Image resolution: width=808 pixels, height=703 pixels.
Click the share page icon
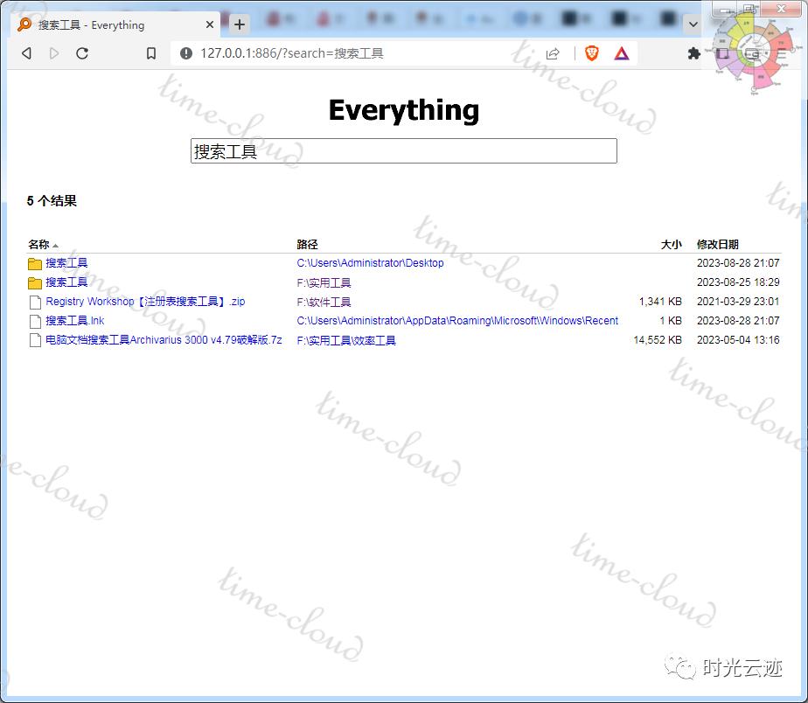tap(553, 53)
